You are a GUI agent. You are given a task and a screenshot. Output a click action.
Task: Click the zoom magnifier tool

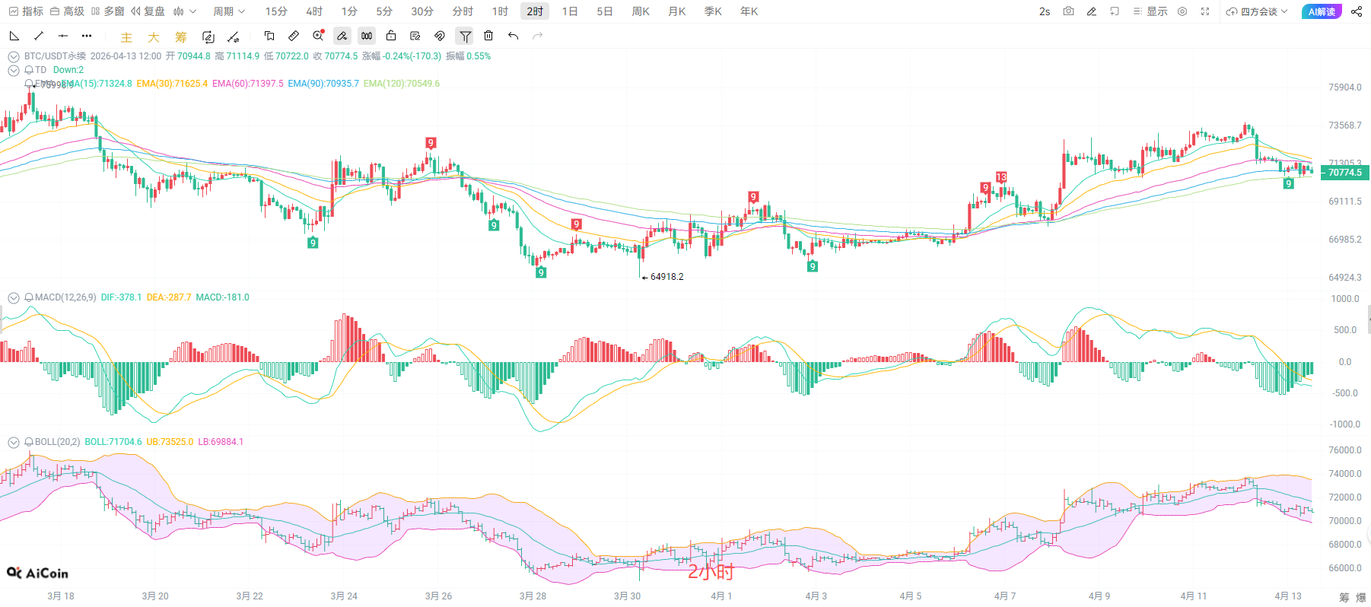coord(318,36)
